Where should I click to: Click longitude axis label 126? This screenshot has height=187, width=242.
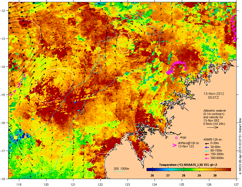[209, 185]
